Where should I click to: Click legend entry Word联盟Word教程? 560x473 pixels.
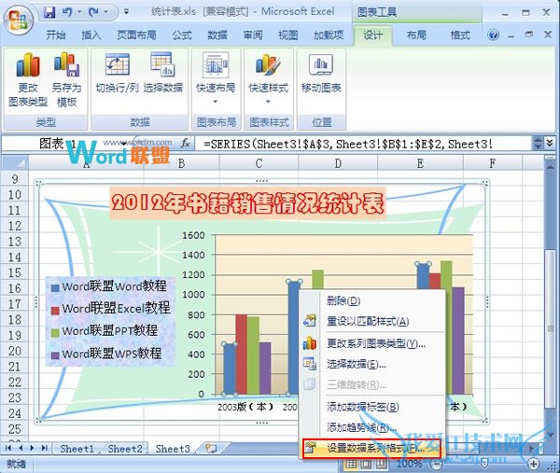114,285
